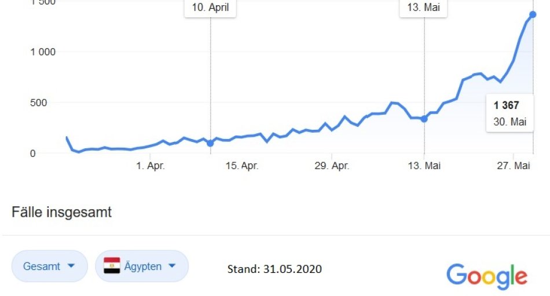Open the Gesamt dropdown

(49, 266)
